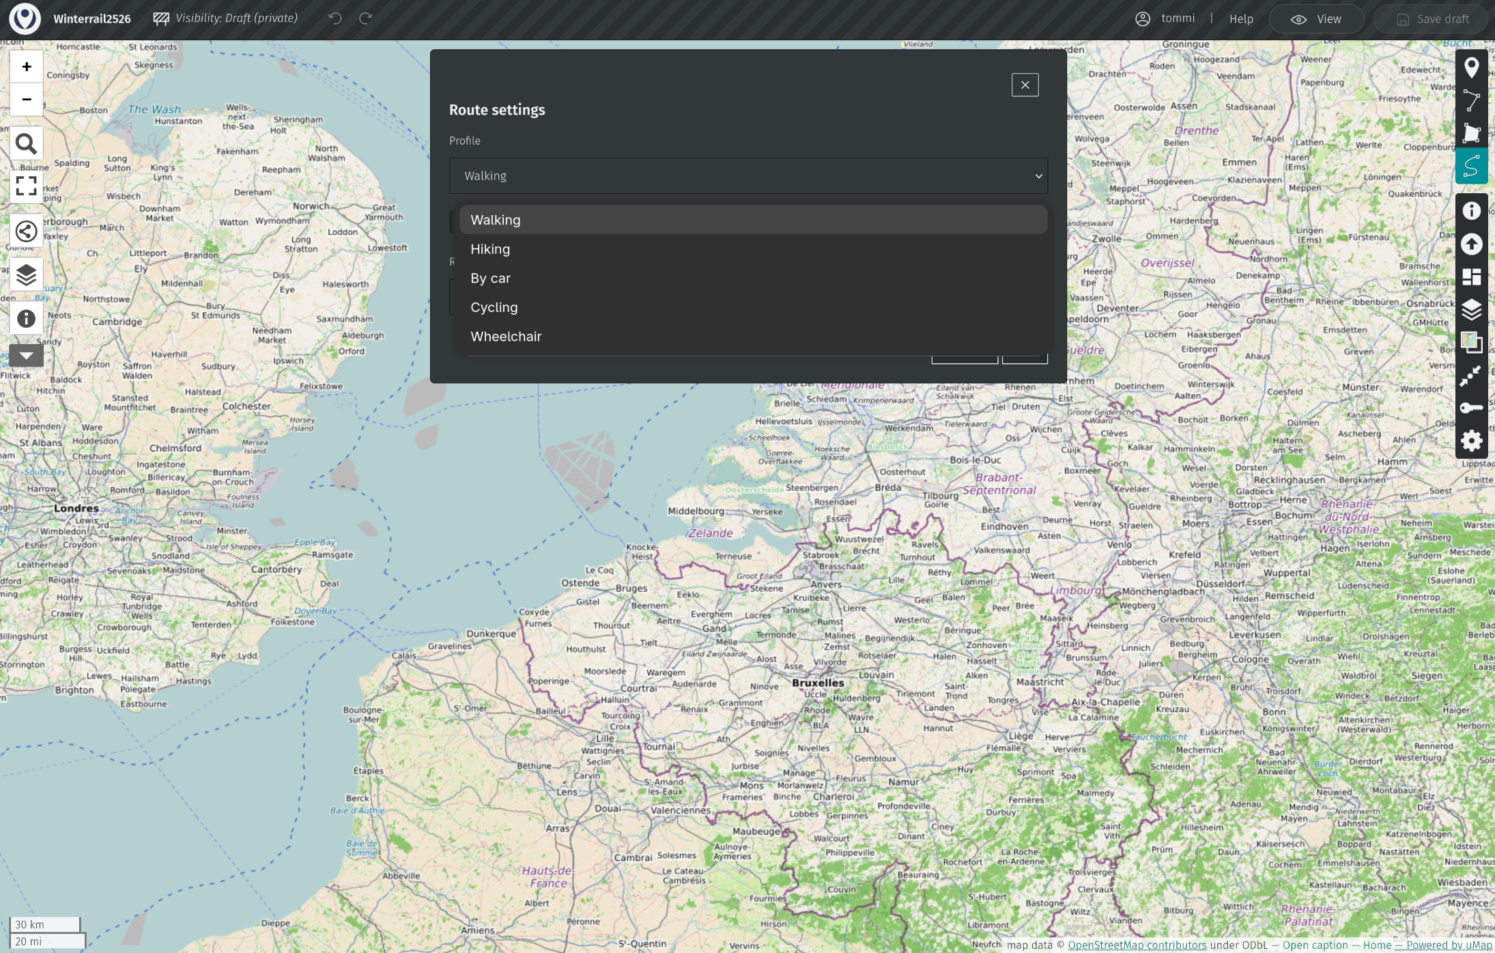Select the draw polygon tool
The height and width of the screenshot is (953, 1495).
tap(1471, 133)
